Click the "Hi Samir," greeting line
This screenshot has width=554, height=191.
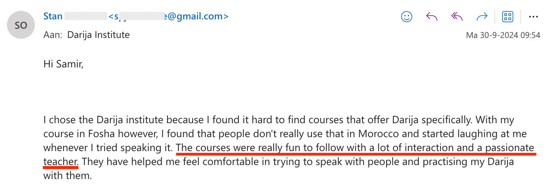click(x=64, y=64)
